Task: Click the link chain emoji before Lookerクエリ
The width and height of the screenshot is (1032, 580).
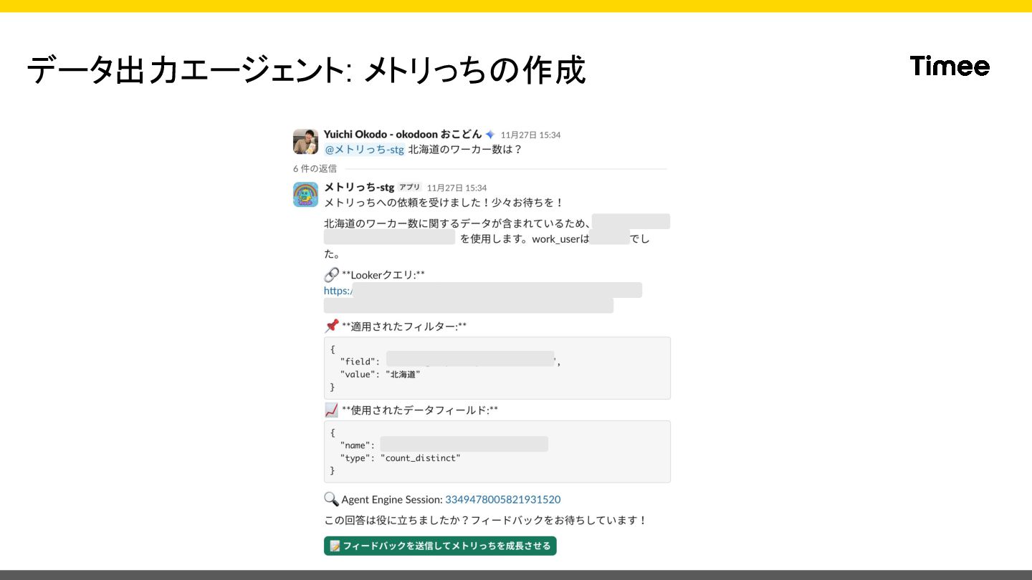Action: point(331,275)
